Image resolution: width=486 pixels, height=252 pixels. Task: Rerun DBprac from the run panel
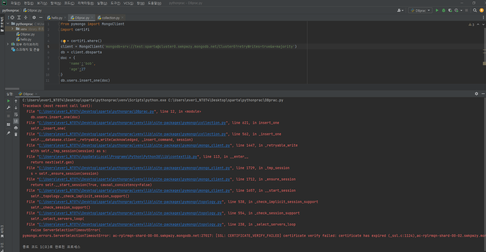coord(8,101)
